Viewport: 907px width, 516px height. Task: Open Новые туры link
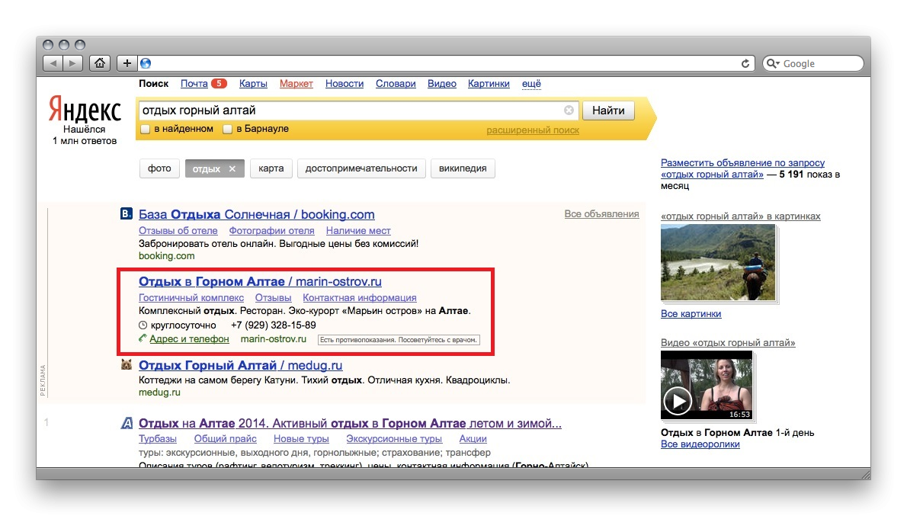[301, 438]
